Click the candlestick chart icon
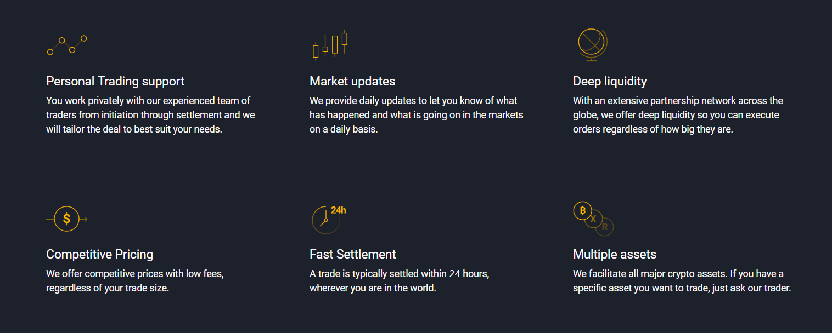 [x=330, y=44]
